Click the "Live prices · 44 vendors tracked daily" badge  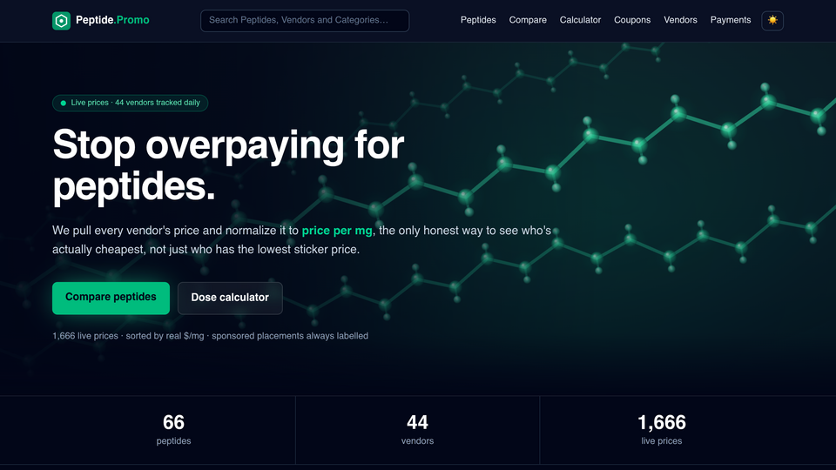[x=130, y=103]
